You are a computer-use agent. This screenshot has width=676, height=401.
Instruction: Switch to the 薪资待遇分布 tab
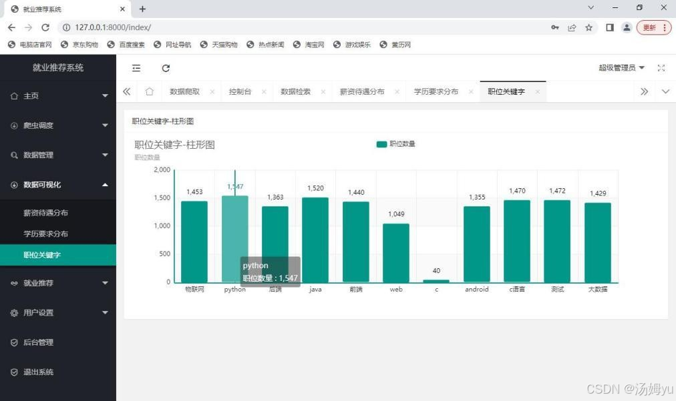(361, 92)
